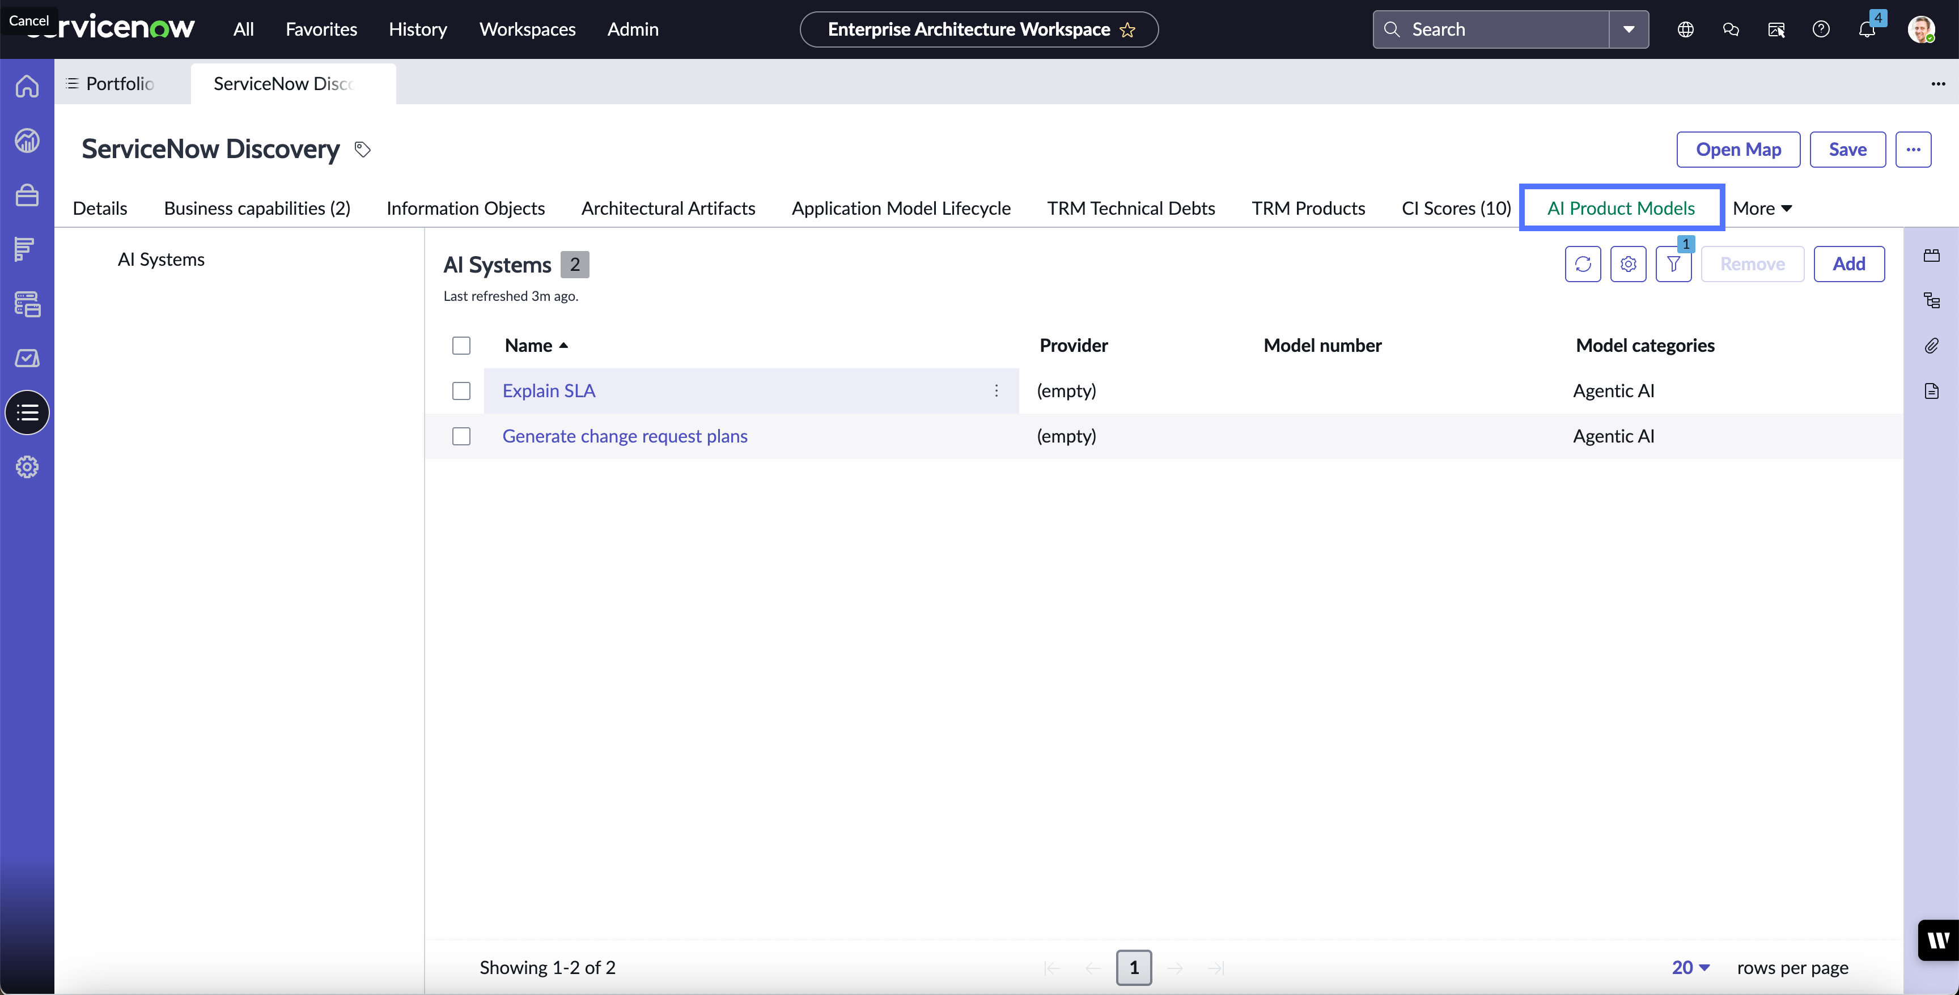
Task: Switch to CI Scores (10) tab
Action: 1456,209
